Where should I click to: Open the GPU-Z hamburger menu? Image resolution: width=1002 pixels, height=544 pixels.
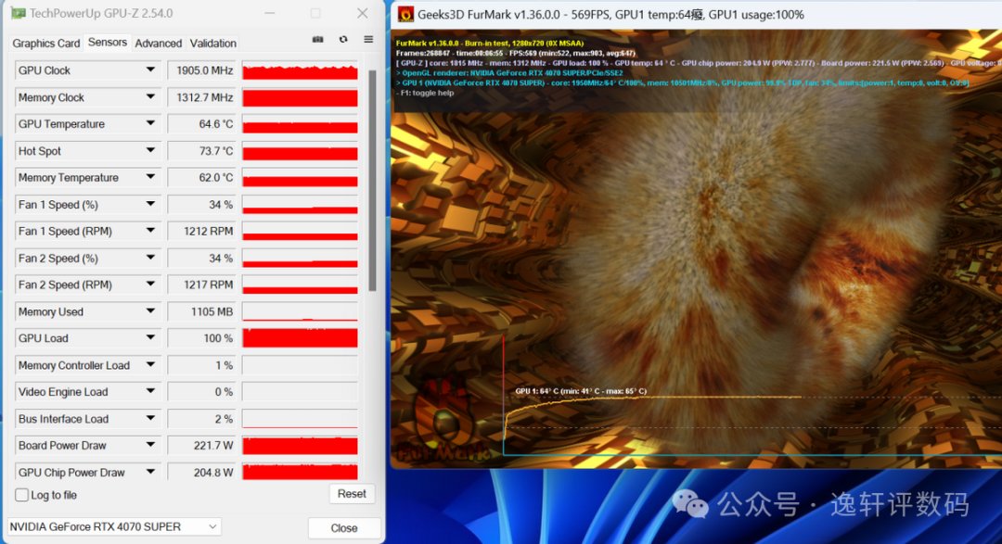coord(368,40)
